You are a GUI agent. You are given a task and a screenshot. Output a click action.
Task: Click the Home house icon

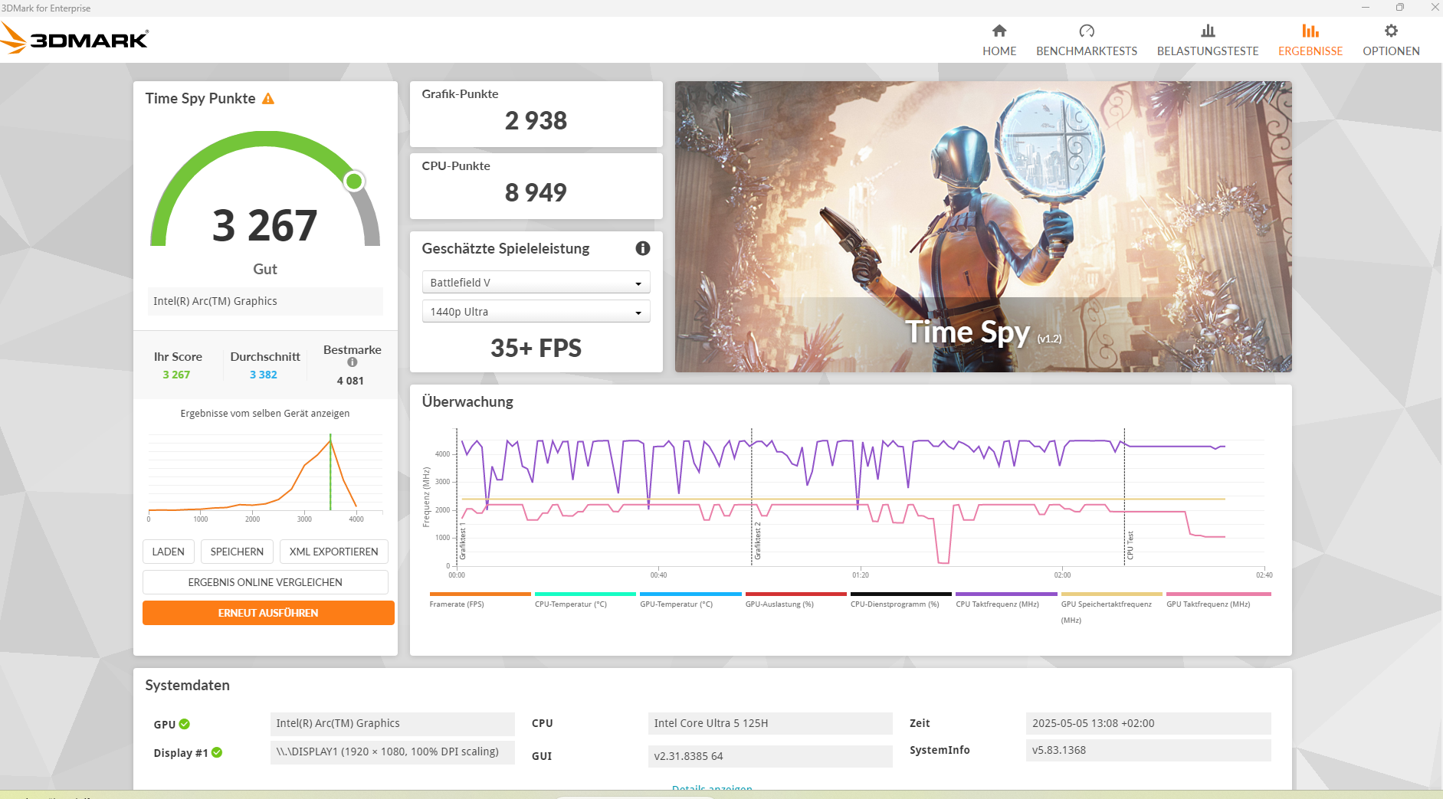click(x=999, y=31)
